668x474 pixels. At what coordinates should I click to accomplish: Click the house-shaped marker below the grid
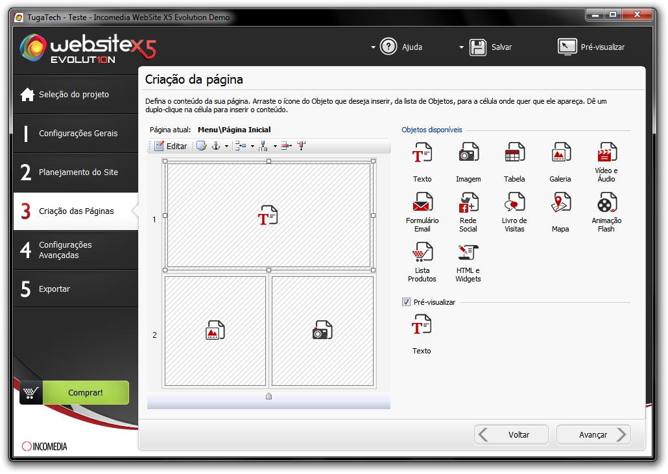coord(268,396)
